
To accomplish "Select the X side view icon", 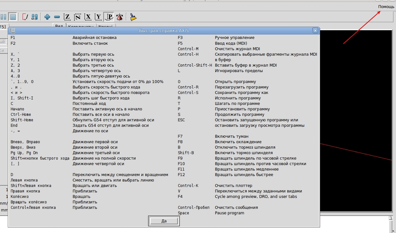I will (x=88, y=17).
